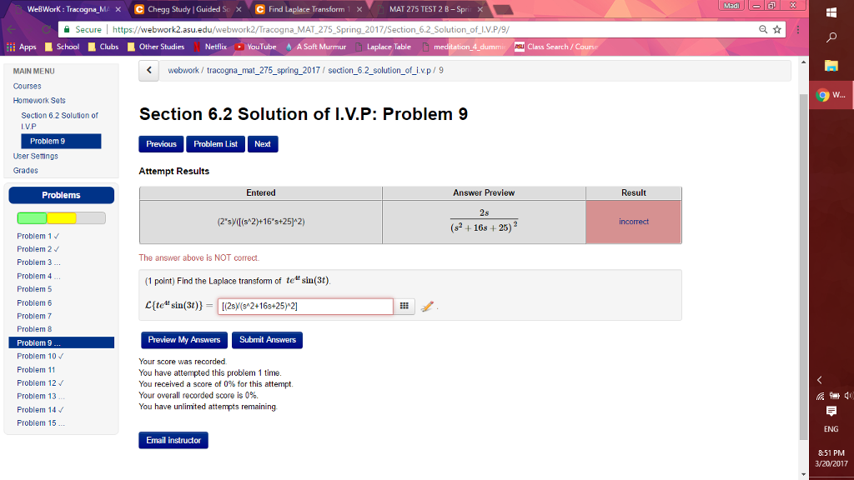Open the Courses menu link
The image size is (854, 480).
(28, 86)
